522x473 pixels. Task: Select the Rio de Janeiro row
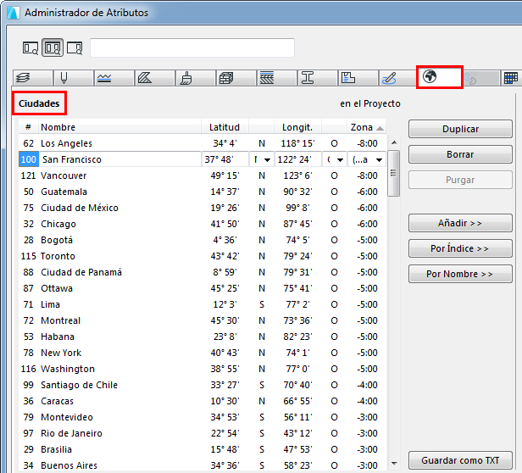coord(203,433)
